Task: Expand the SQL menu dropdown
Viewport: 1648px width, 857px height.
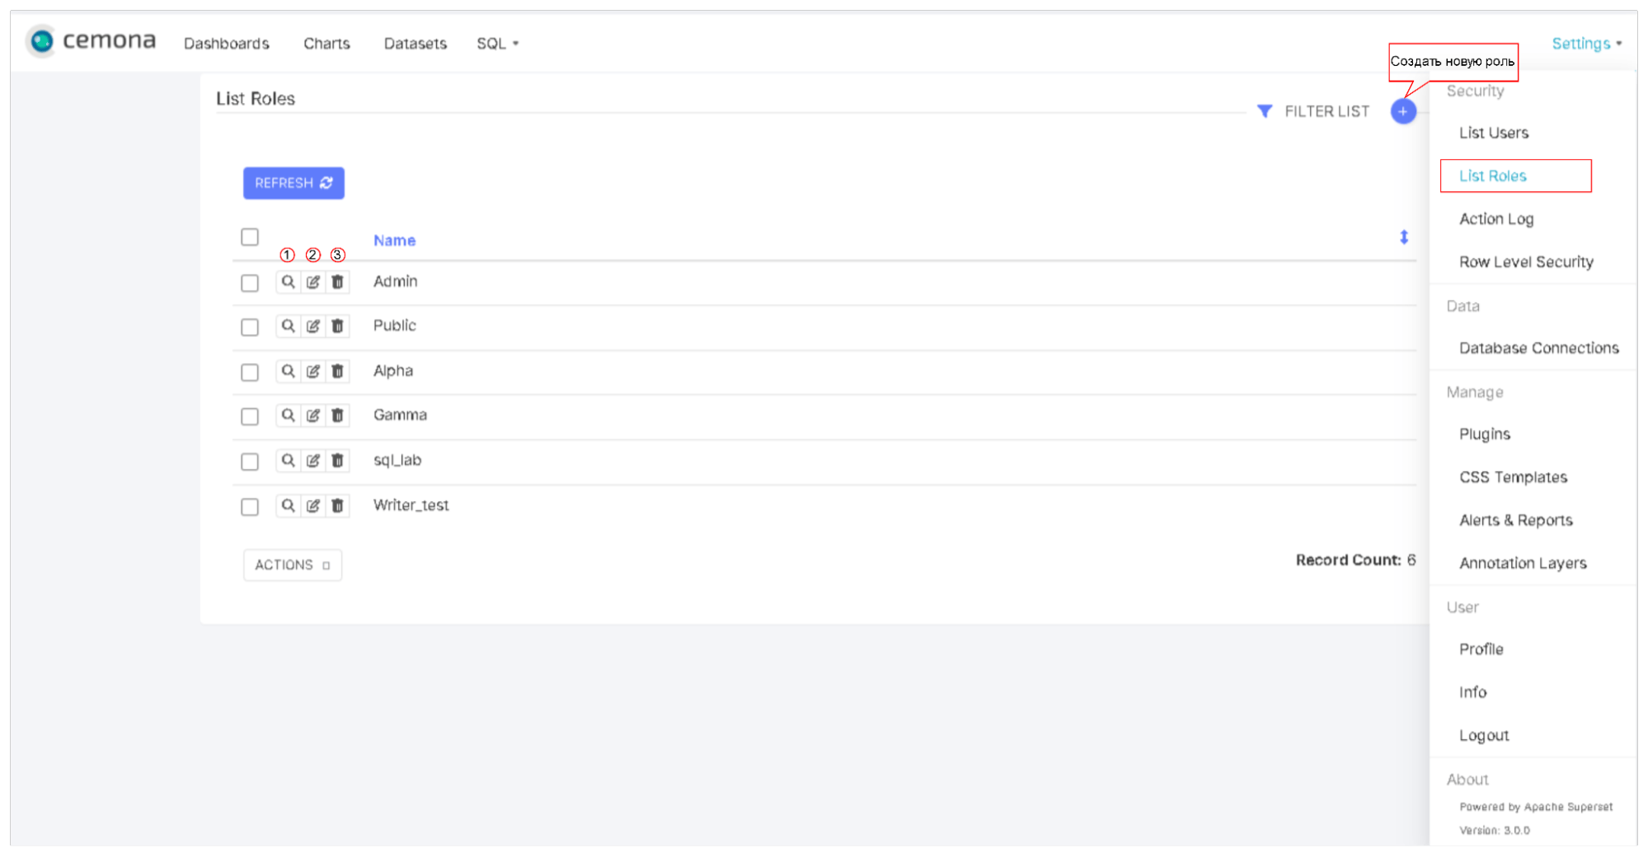Action: [x=497, y=44]
